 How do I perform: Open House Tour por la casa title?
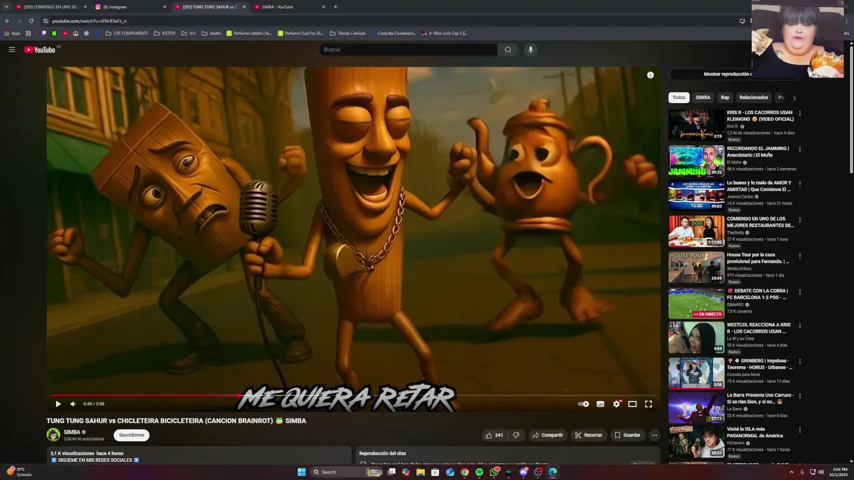click(758, 258)
